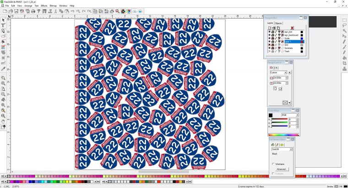Click the color swatch grid toolbar icon
This screenshot has width=348, height=188.
pyautogui.click(x=123, y=11)
